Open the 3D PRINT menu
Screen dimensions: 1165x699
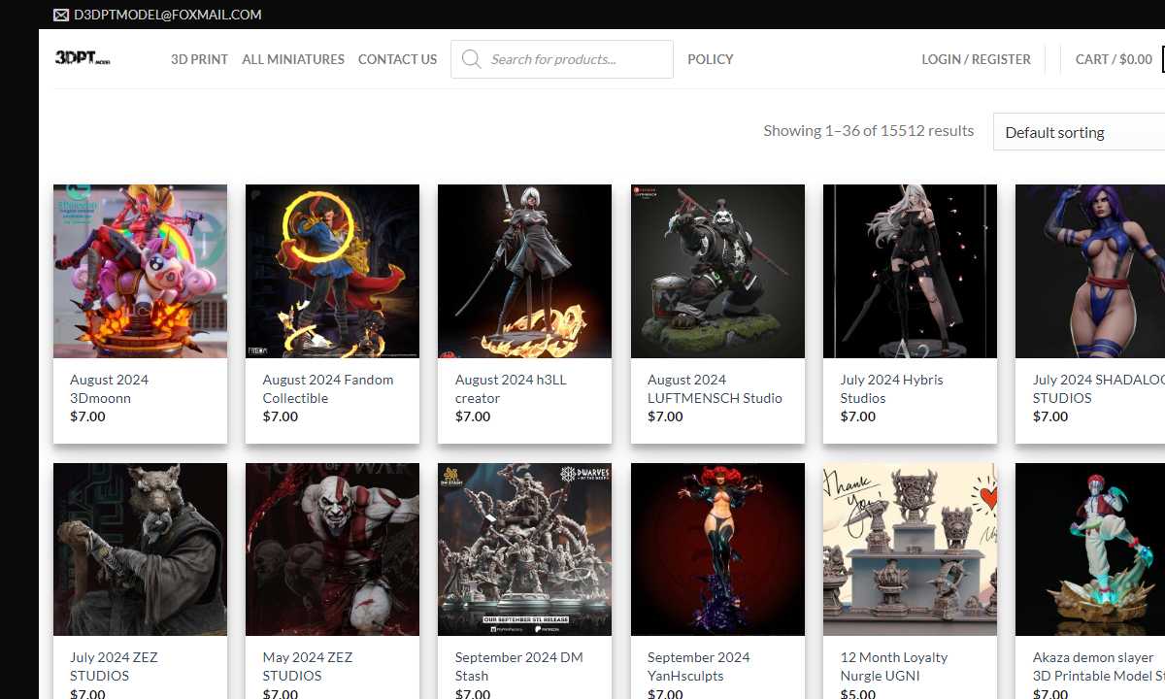point(199,59)
